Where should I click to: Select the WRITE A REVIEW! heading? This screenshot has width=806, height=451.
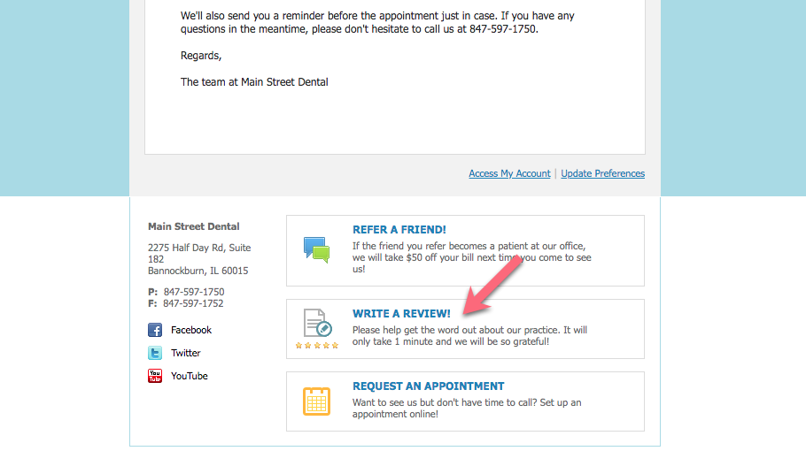pyautogui.click(x=401, y=314)
